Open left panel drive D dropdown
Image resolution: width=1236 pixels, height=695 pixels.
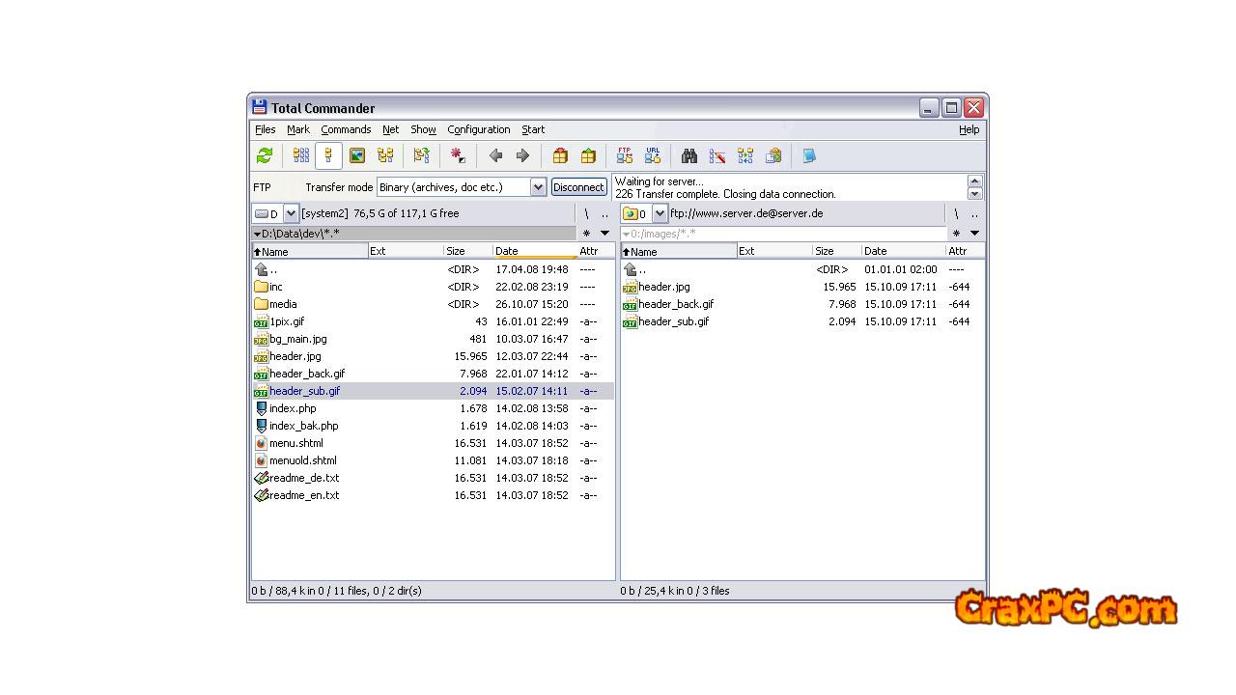click(x=291, y=213)
